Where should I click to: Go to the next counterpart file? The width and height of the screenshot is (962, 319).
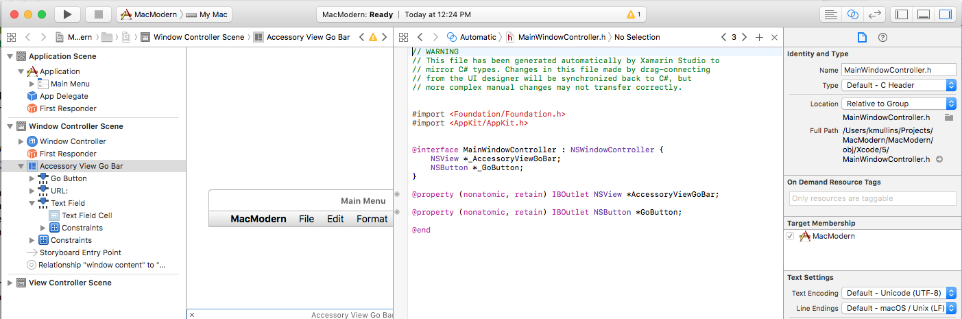(x=743, y=37)
